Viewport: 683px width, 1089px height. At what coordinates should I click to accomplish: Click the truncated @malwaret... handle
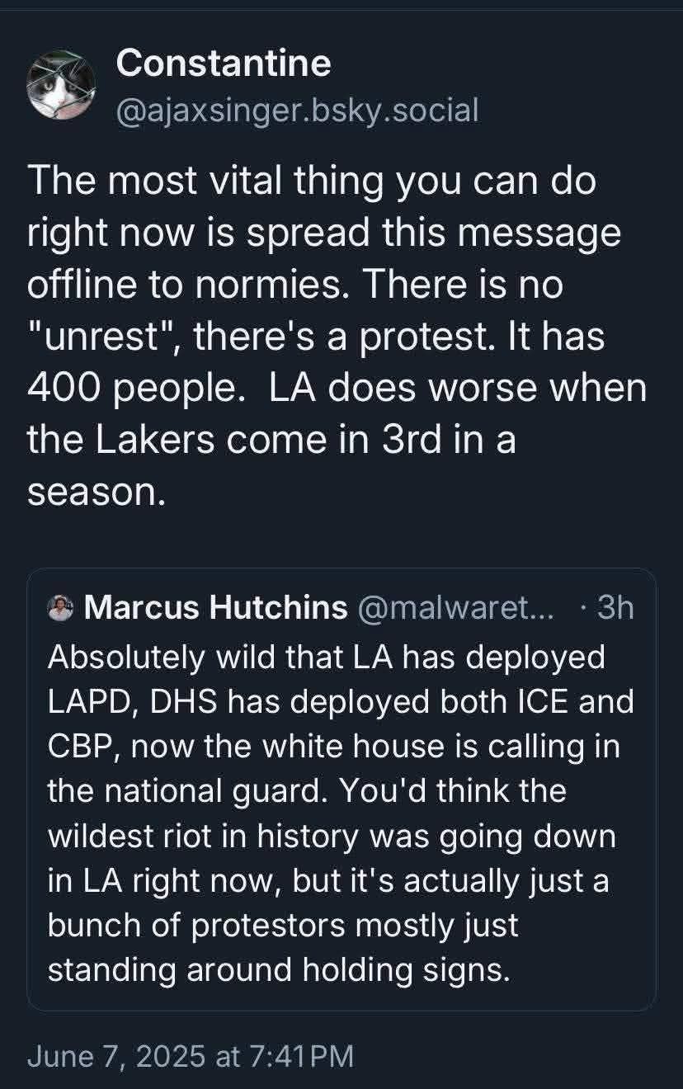point(455,608)
